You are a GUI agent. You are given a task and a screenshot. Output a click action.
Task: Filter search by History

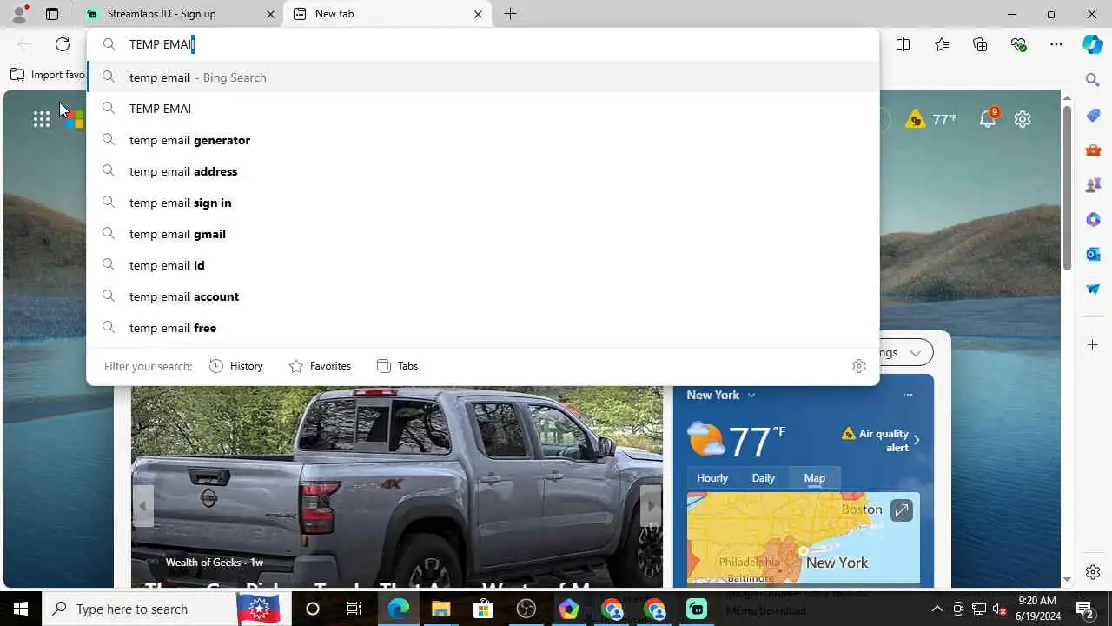tap(236, 366)
